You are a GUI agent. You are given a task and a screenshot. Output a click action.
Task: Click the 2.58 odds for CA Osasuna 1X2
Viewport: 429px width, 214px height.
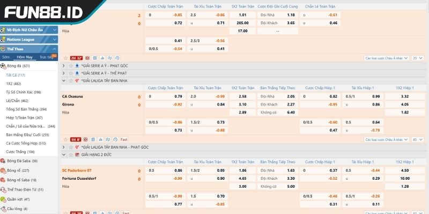tap(242, 96)
